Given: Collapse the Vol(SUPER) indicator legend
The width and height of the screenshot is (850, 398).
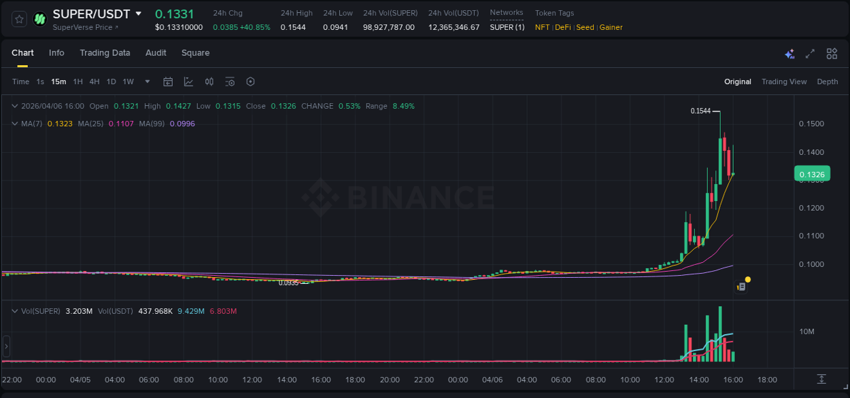Looking at the screenshot, I should point(15,311).
